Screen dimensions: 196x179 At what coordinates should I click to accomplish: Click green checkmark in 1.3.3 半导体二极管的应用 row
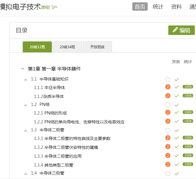177,156
